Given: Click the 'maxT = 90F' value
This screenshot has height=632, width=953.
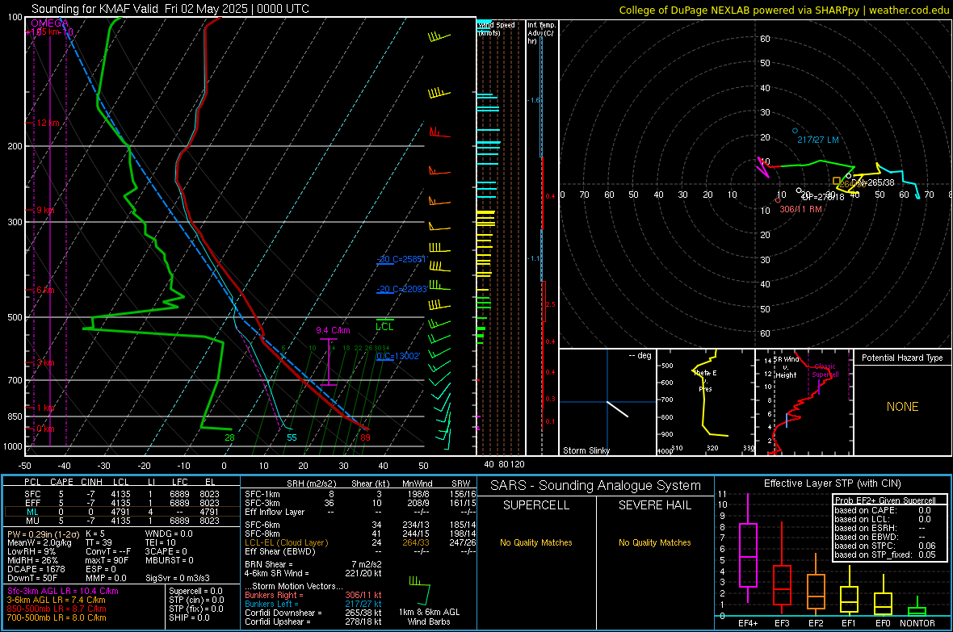Looking at the screenshot, I should 107,560.
